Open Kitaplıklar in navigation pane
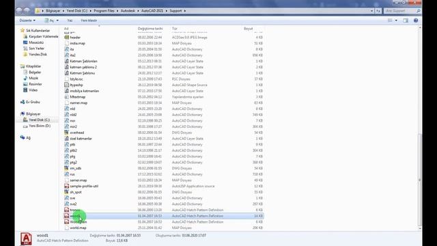437x246 pixels. coord(33,66)
